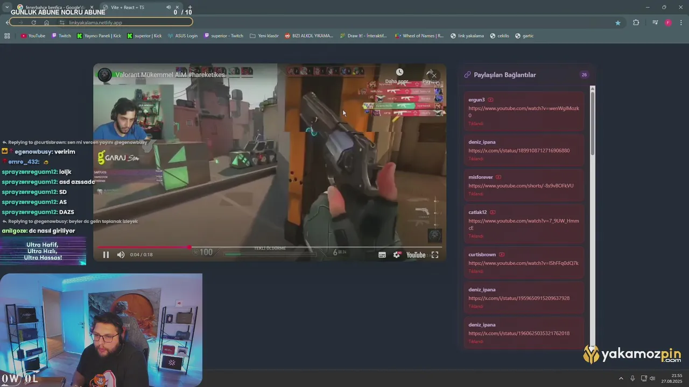Reload the current page
689x387 pixels.
[x=33, y=23]
